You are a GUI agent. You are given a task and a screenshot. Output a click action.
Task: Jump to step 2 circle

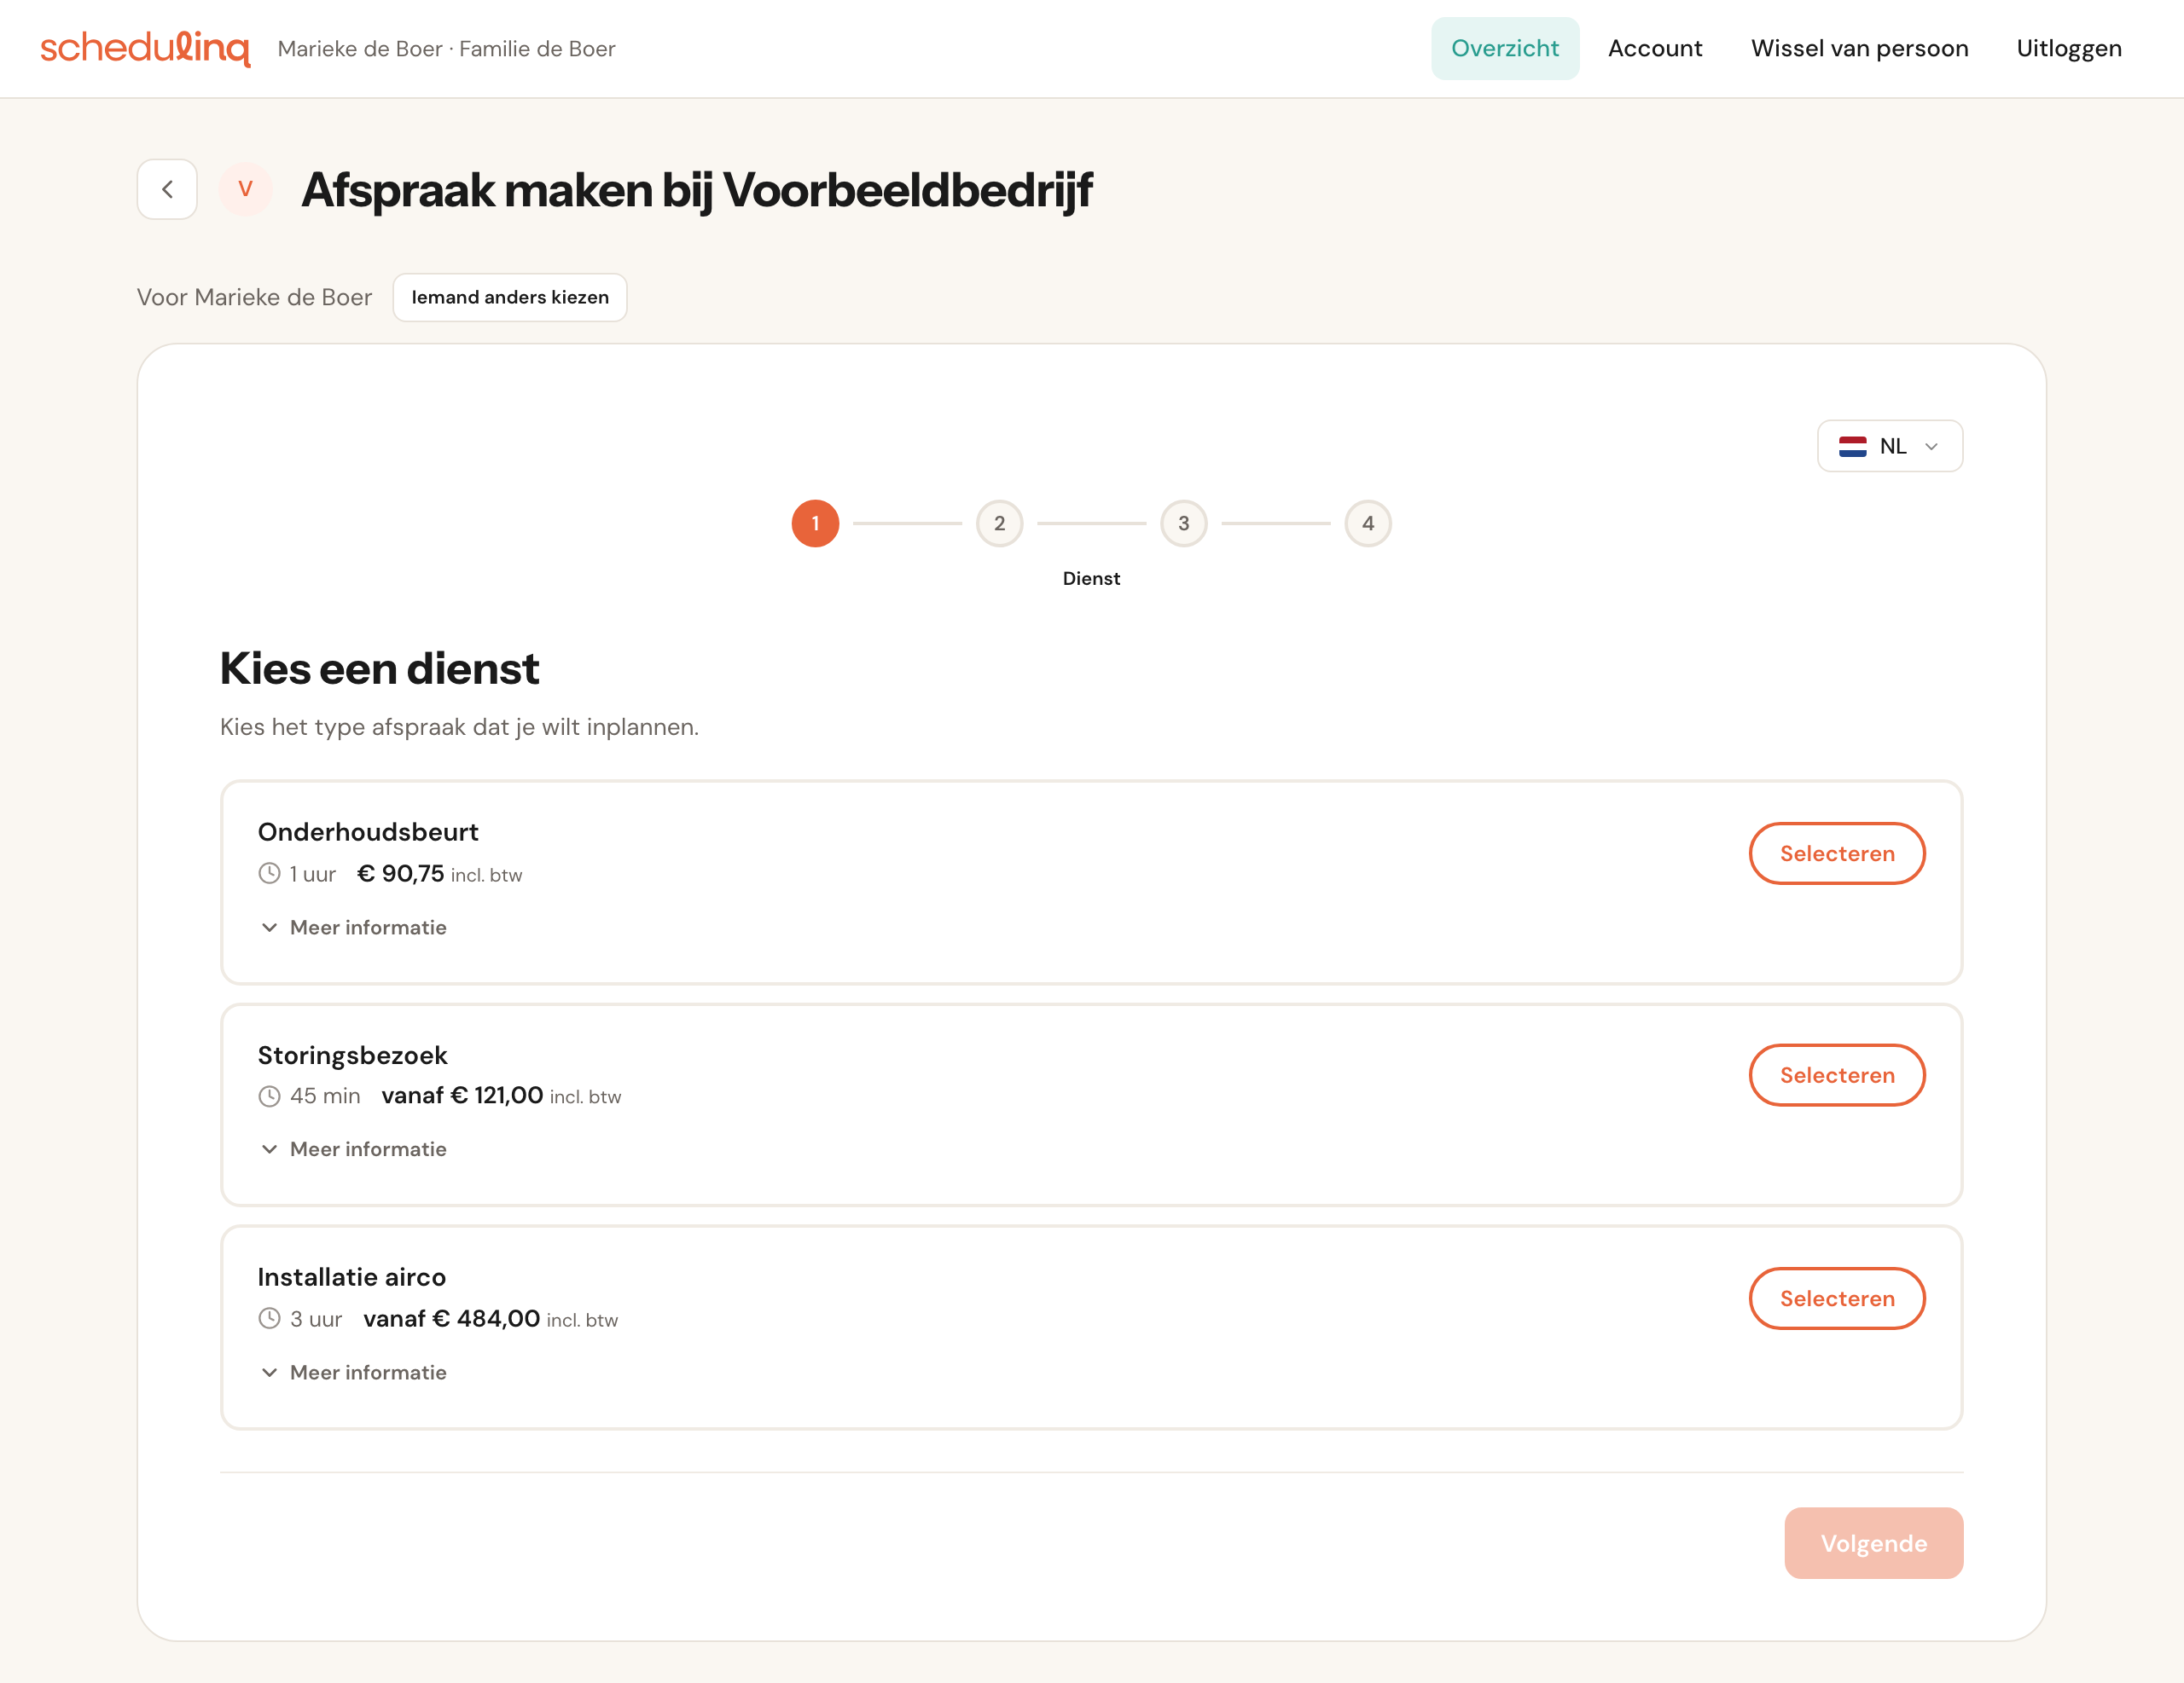coord(999,523)
